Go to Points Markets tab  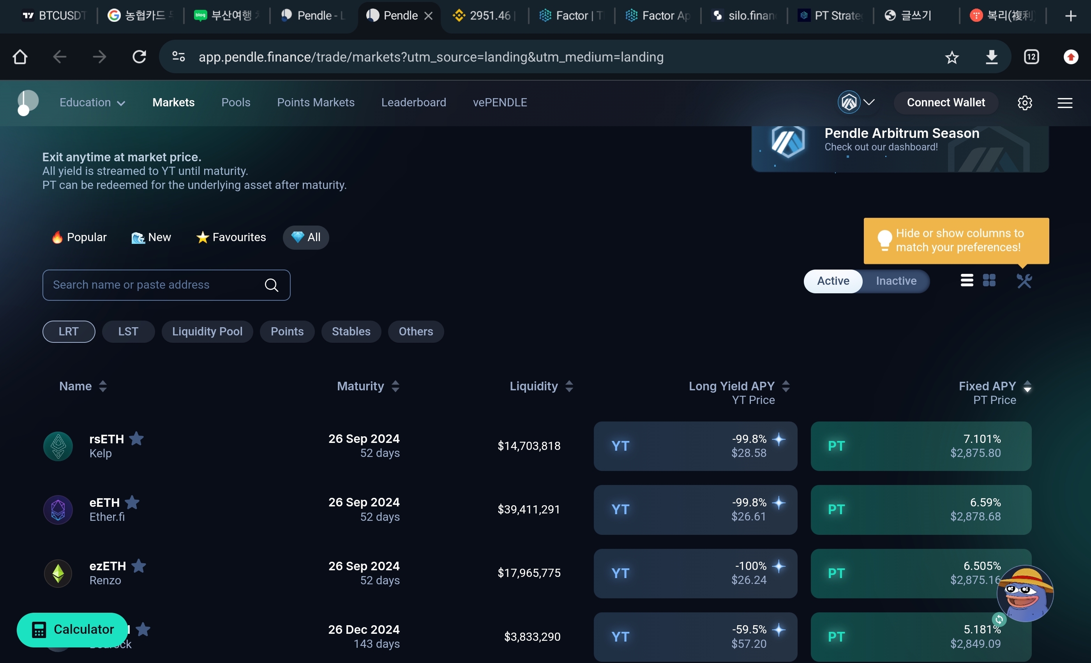click(316, 103)
